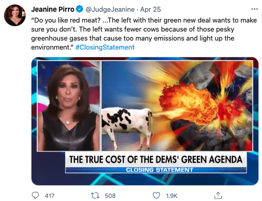Click the 417 replies count
The image size is (262, 201).
pos(50,196)
